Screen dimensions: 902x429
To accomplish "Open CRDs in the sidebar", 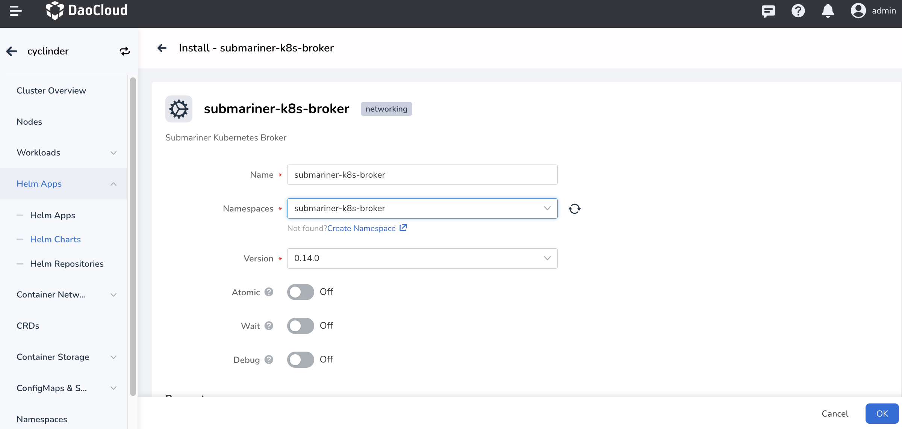I will (28, 326).
